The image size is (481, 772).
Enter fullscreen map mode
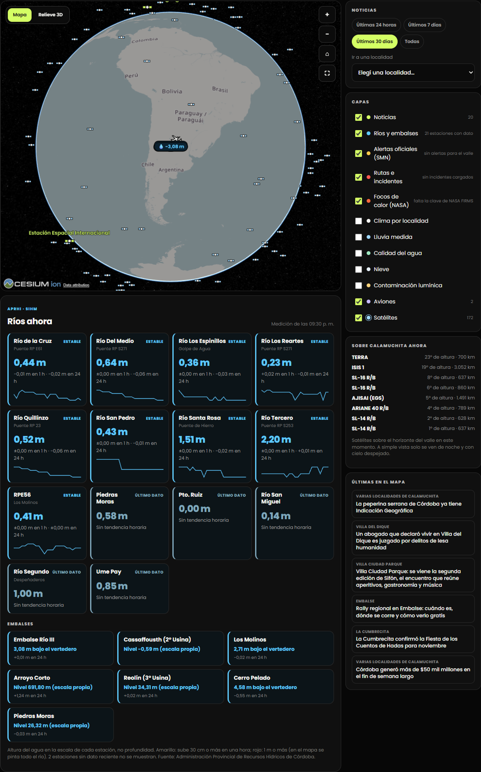click(327, 73)
